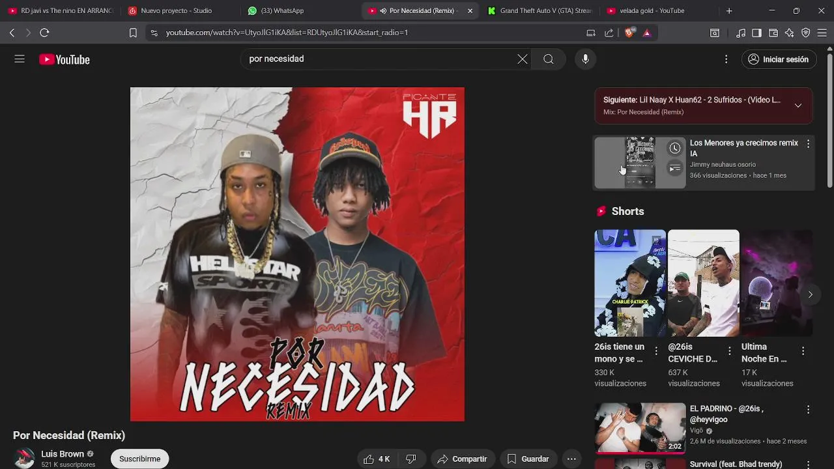Open '@26is CEVICHE' short thumbnail
This screenshot has height=469, width=834.
coord(704,283)
